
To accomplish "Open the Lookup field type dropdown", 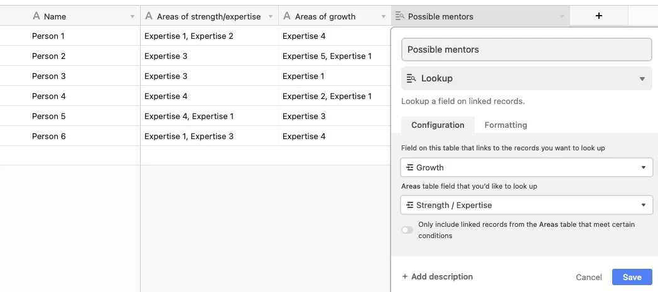I will 642,79.
